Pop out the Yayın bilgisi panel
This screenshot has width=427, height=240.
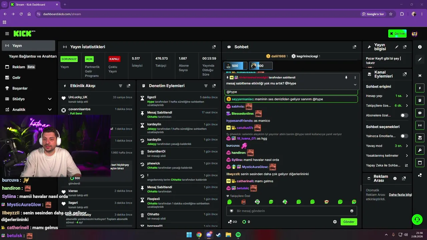pos(405,47)
